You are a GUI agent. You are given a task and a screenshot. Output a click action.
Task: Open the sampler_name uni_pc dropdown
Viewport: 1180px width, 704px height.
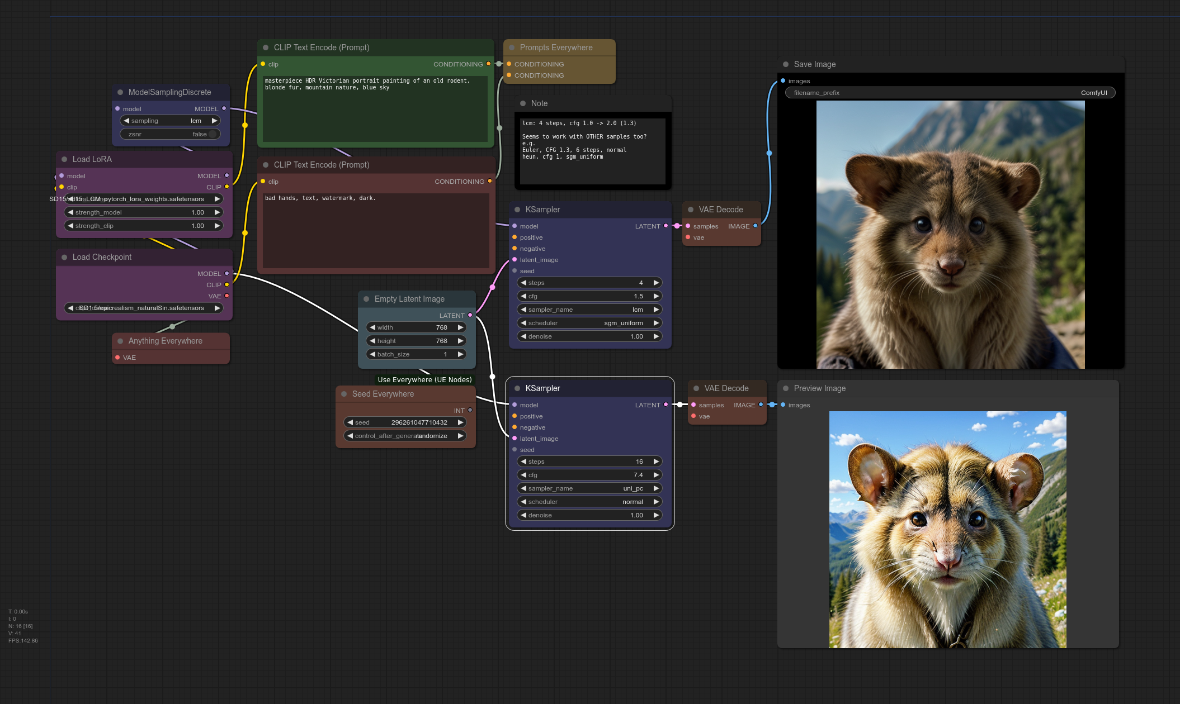(x=589, y=488)
